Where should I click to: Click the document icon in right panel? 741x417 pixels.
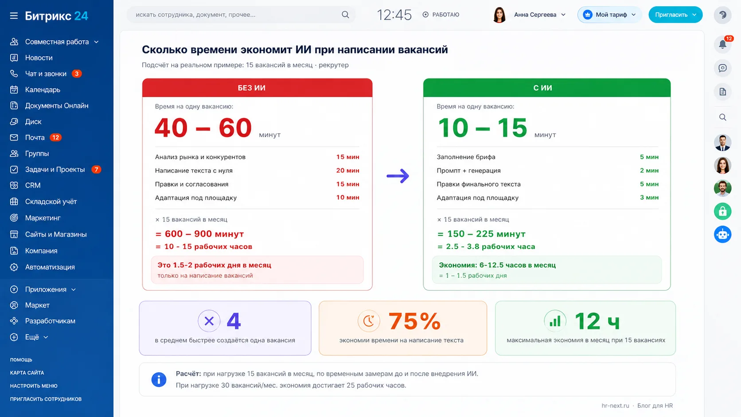[x=723, y=92]
